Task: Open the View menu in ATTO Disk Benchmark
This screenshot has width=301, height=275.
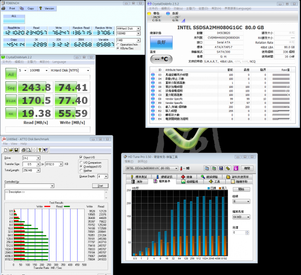Action: [14, 144]
